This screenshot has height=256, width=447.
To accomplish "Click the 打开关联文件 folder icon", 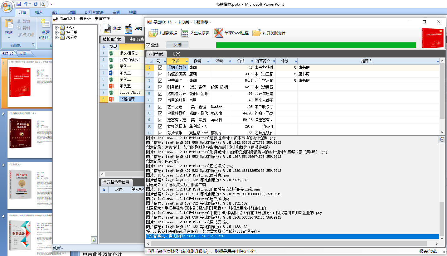I will (x=257, y=33).
